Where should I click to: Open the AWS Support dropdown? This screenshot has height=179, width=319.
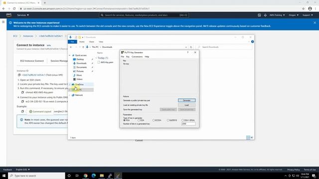pos(308,15)
